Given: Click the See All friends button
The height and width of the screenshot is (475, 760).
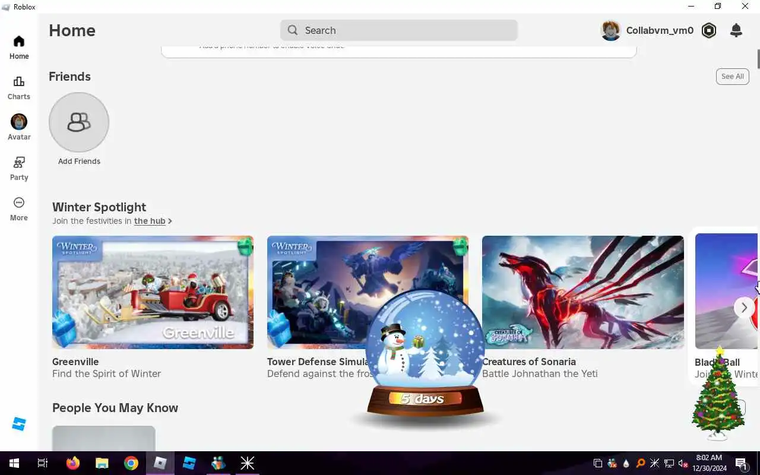Looking at the screenshot, I should [732, 76].
